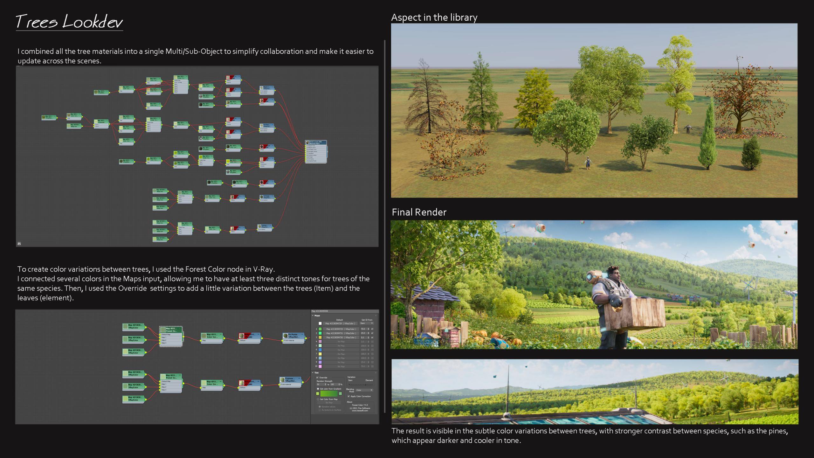The width and height of the screenshot is (814, 458).
Task: Click the output socket of Fir Points node
Action: coord(306,338)
